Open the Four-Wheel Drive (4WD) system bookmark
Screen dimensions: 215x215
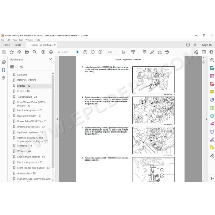click(x=31, y=104)
